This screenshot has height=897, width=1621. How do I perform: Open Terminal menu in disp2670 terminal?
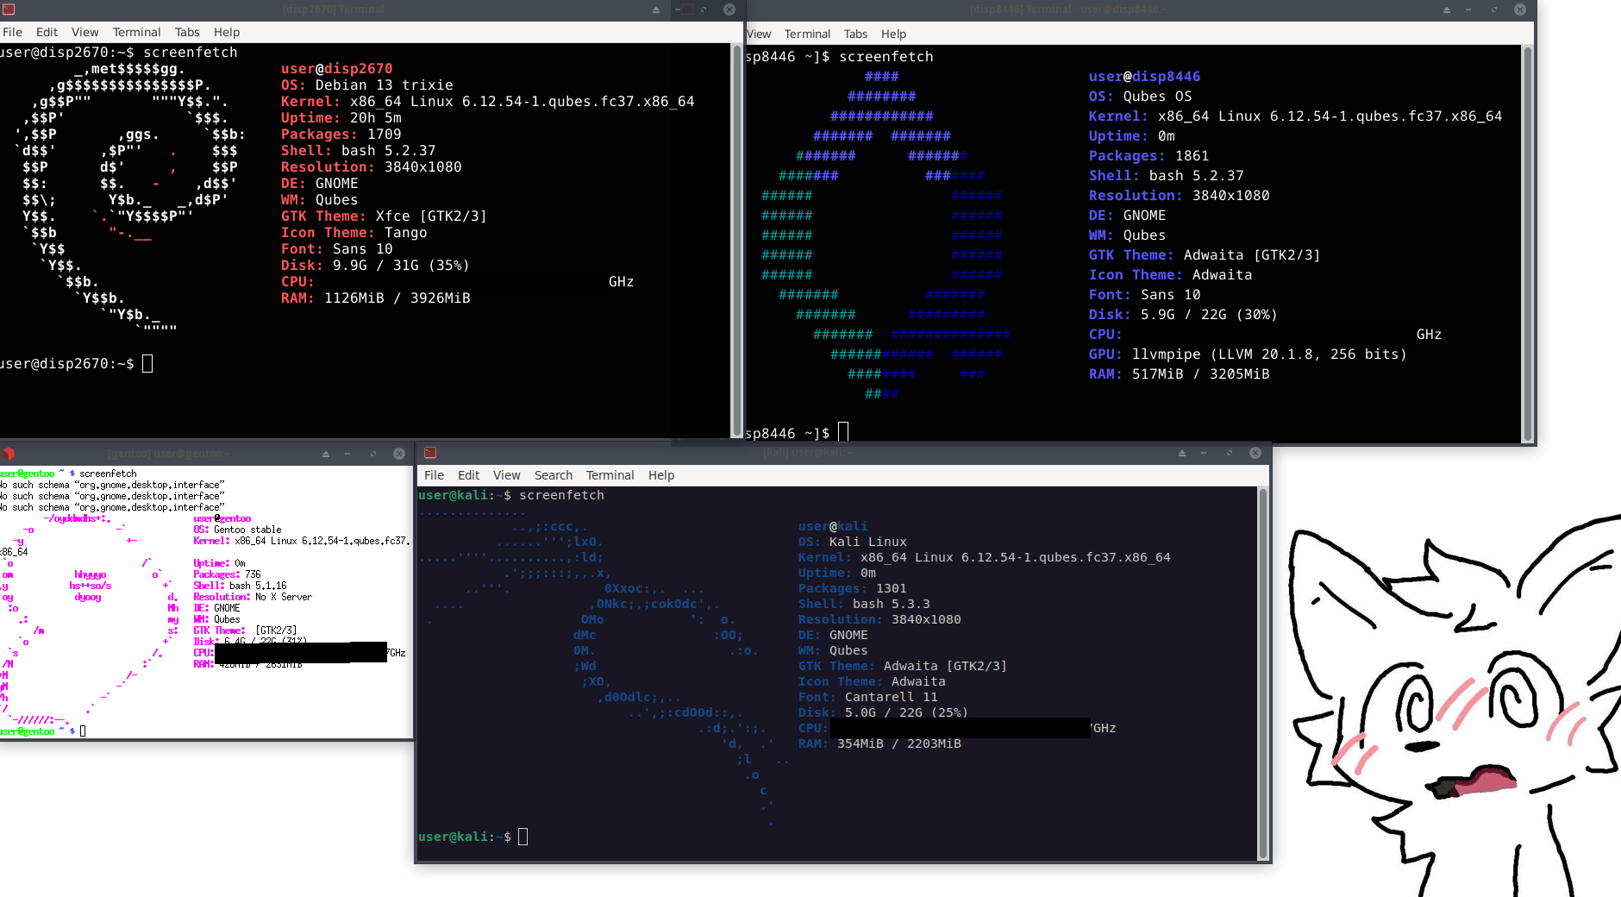coord(136,32)
